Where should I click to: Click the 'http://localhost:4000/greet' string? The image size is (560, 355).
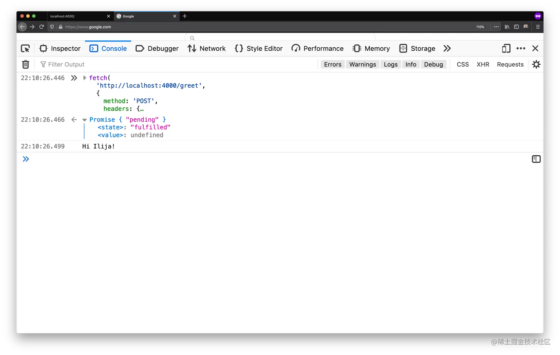(149, 85)
